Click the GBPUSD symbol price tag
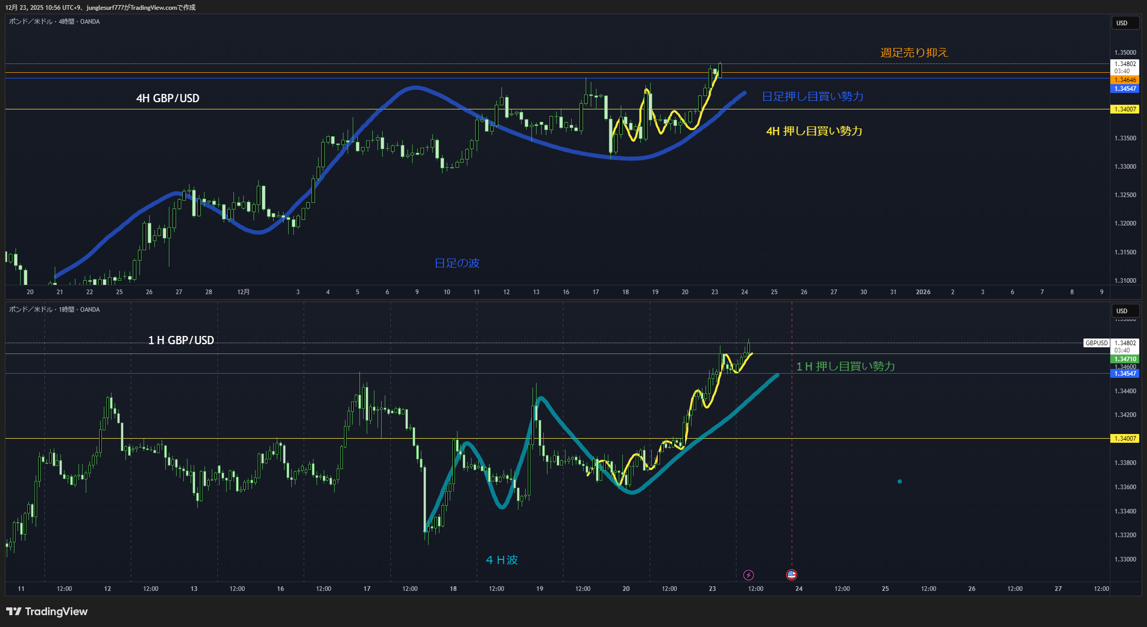Image resolution: width=1147 pixels, height=627 pixels. (1096, 343)
